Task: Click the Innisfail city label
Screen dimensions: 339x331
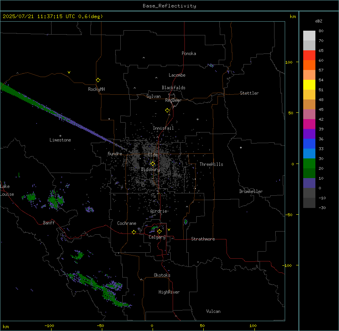Action: tap(163, 128)
